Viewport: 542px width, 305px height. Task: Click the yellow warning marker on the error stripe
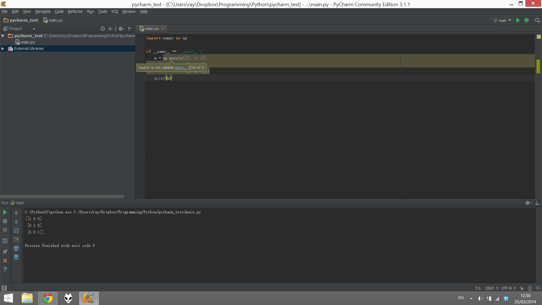538,66
